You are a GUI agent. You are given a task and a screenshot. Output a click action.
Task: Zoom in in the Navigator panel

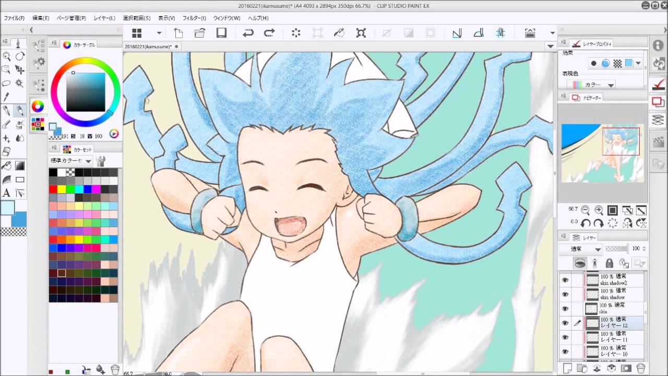(599, 210)
